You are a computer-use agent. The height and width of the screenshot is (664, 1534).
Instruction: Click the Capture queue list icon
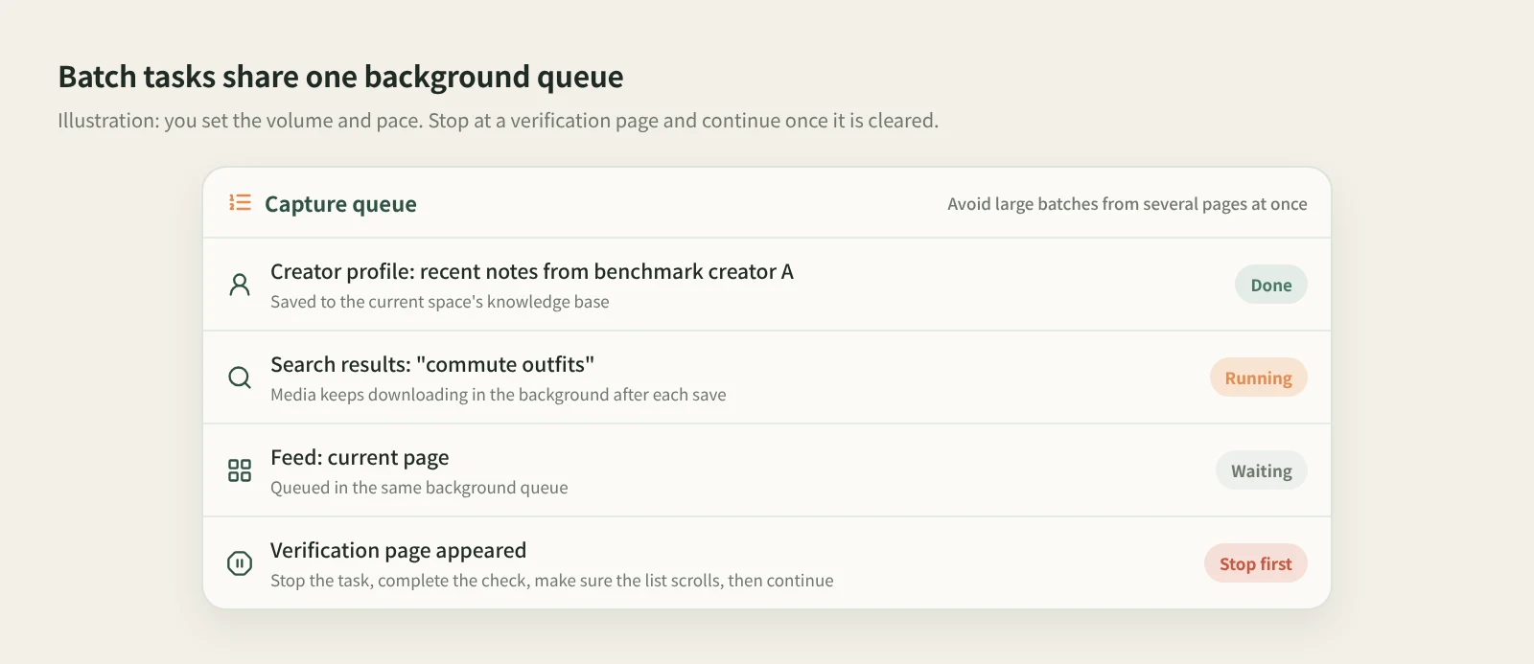pyautogui.click(x=240, y=202)
